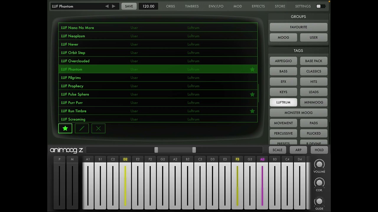Click the VOLUME knob
378x212 pixels.
tap(319, 164)
